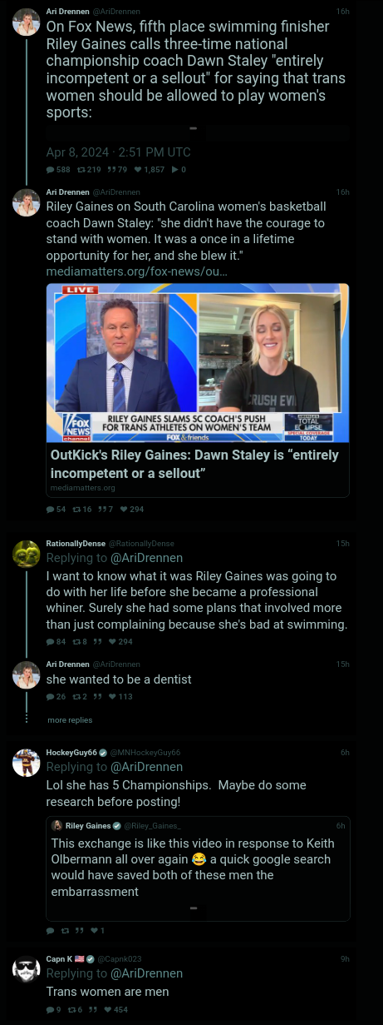Click the reply icon with 588 replies
Image resolution: width=383 pixels, height=1025 pixels.
pos(50,170)
